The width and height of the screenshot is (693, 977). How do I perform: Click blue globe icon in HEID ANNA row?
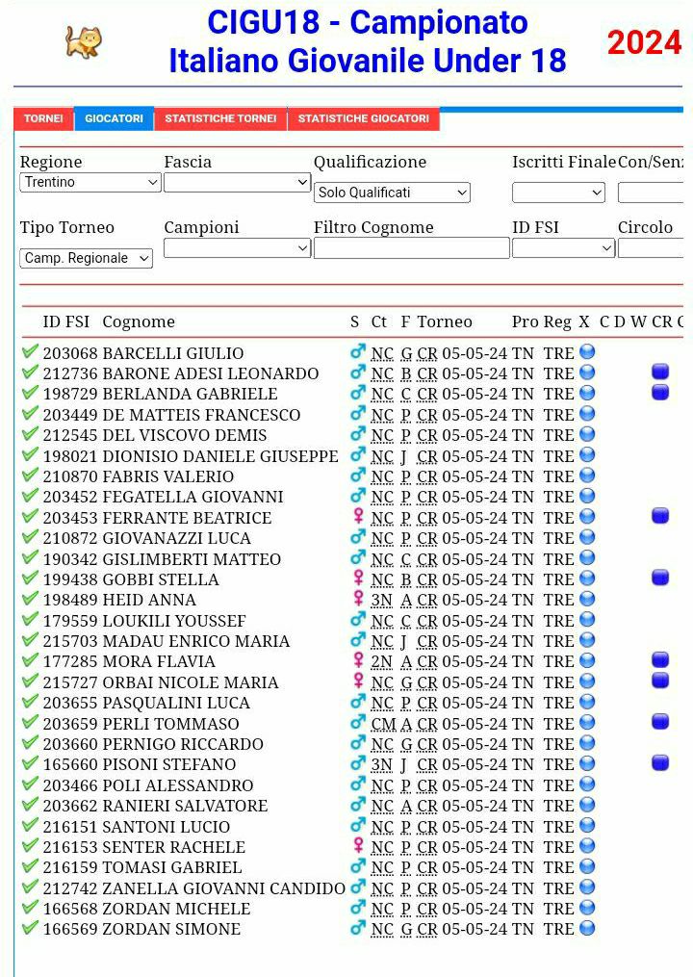coord(586,599)
